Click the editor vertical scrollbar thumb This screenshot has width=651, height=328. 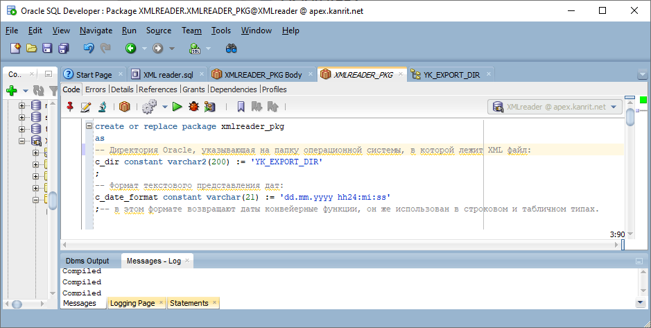(x=630, y=116)
